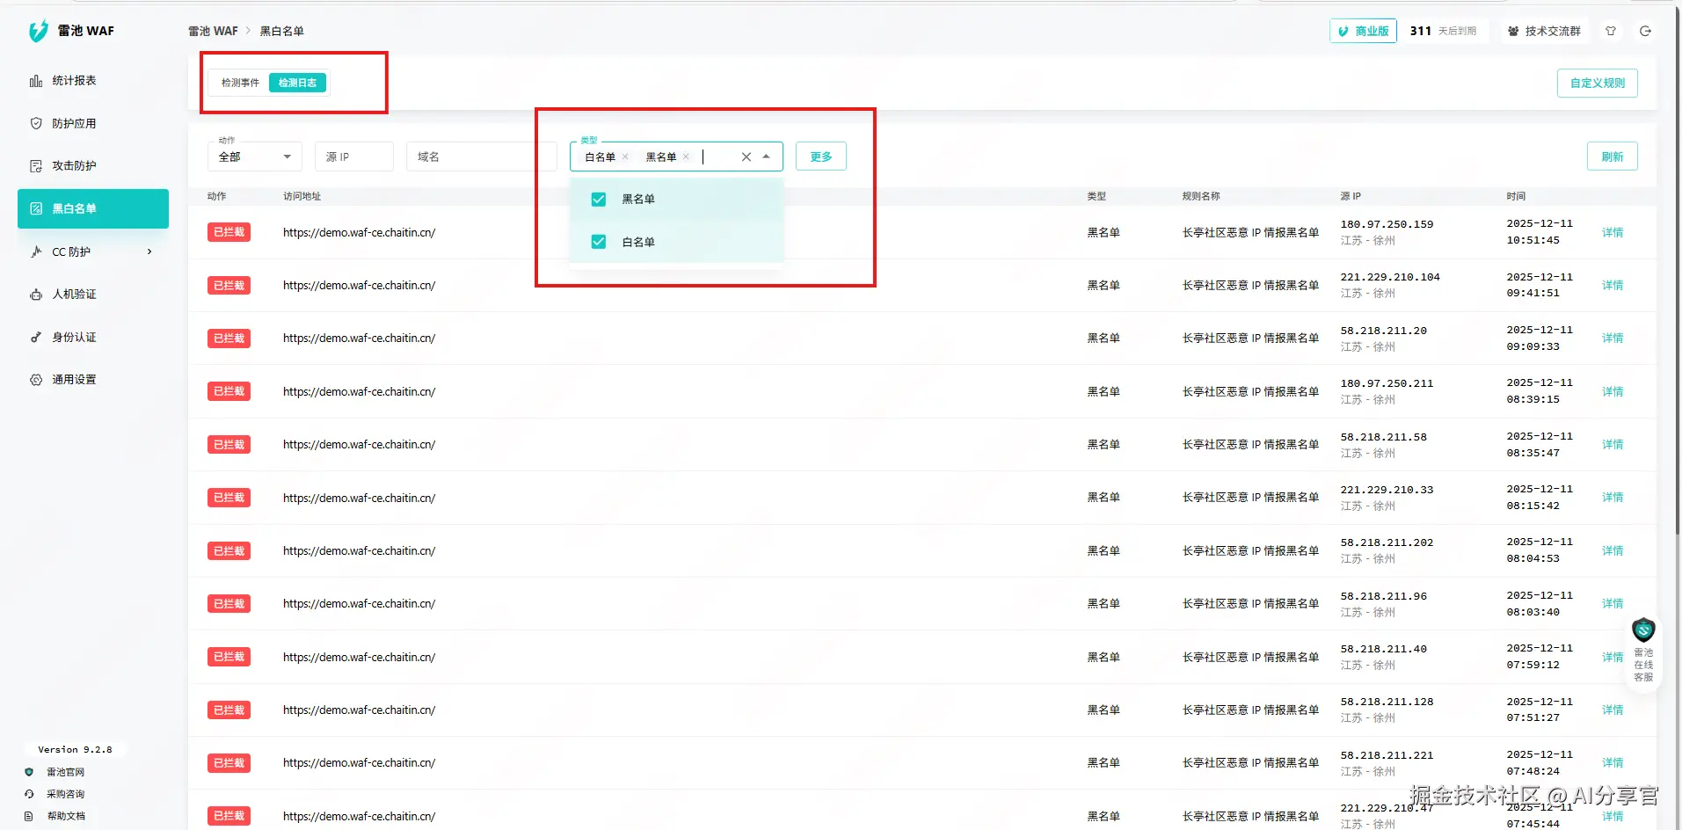Remove the 白名单 tag from type filter

625,157
